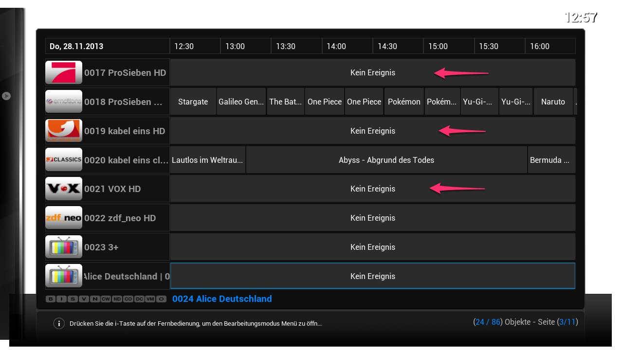Click the 14:30 timeline header
Image resolution: width=623 pixels, height=350 pixels.
pyautogui.click(x=398, y=46)
